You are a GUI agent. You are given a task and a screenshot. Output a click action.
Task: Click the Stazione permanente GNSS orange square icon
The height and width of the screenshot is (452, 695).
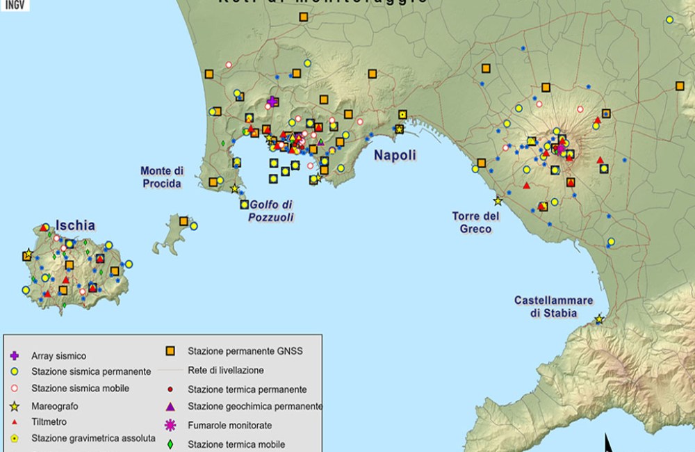(170, 350)
